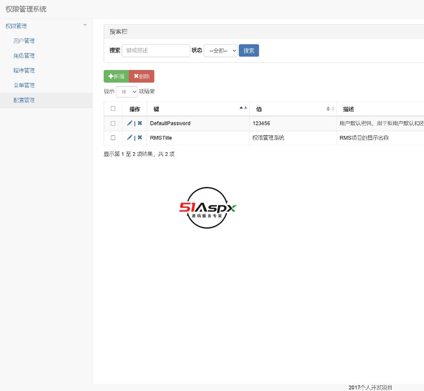Click the edit pencil icon for RMSTitle
This screenshot has height=391, width=424.
(130, 138)
